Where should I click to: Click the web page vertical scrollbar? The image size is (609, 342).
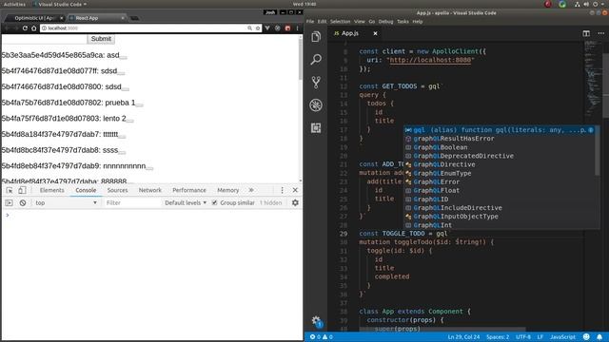pyautogui.click(x=300, y=59)
